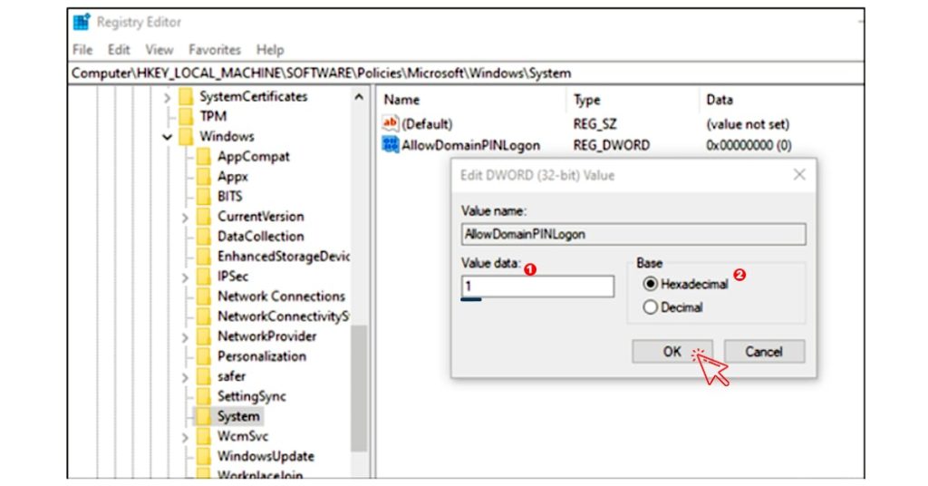
Task: Click the WcmSvc folder icon
Action: click(x=204, y=436)
